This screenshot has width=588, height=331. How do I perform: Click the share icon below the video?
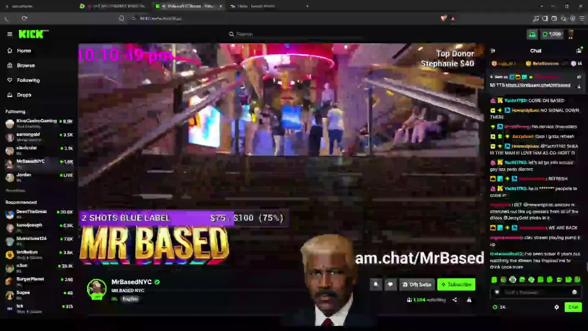pos(454,300)
